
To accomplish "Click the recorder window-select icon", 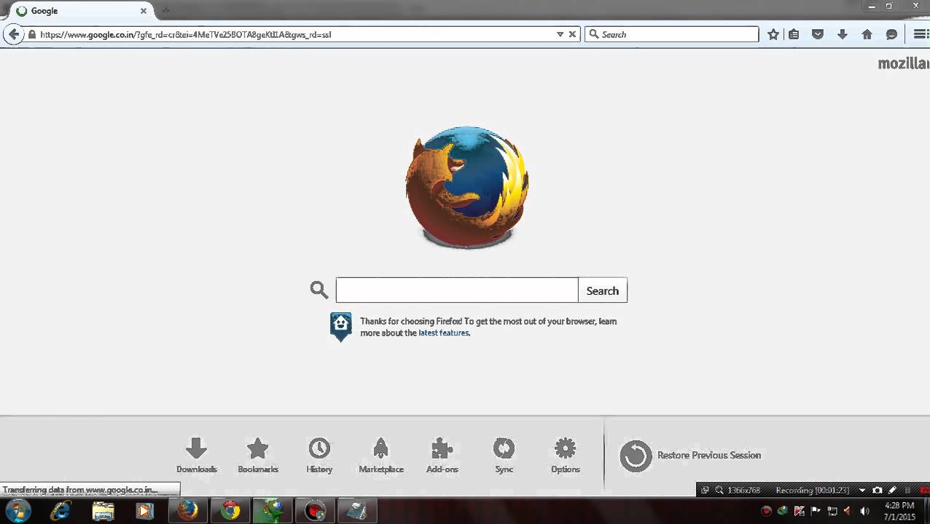I will coord(705,491).
